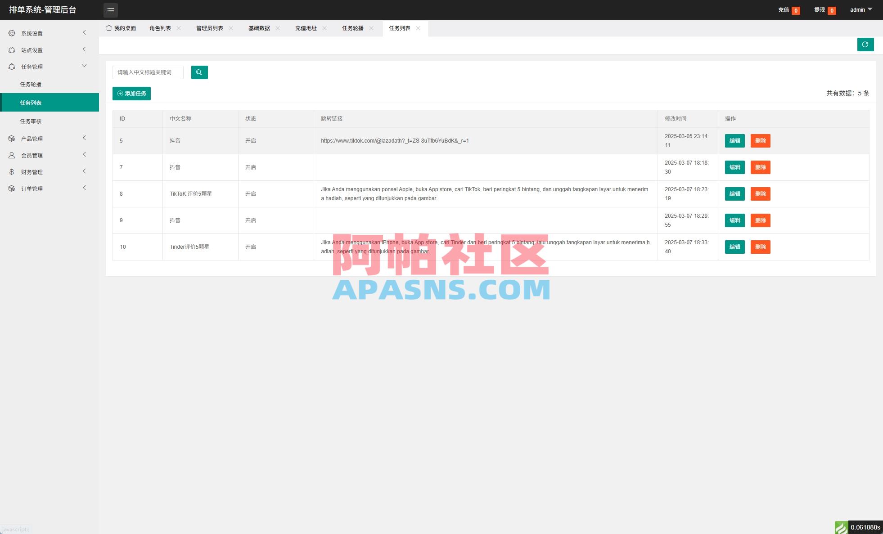Image resolution: width=883 pixels, height=534 pixels.
Task: Switch to the 基础数据 tab
Action: (259, 28)
